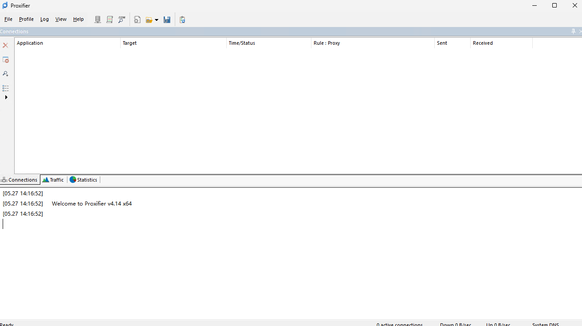Sort by the Rule : Proxy column header
This screenshot has height=326, width=582.
click(373, 43)
